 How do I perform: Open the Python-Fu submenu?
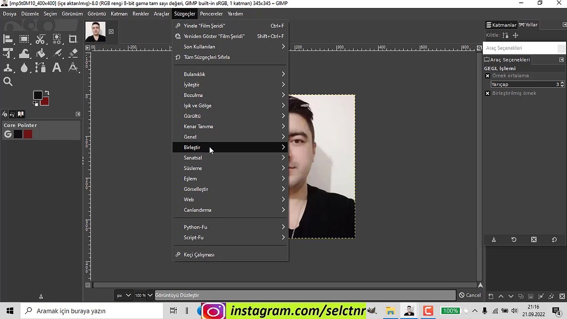coord(230,227)
